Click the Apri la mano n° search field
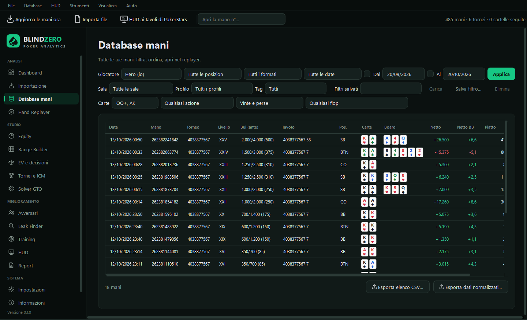Screen dimensions: 527x320 242,19
